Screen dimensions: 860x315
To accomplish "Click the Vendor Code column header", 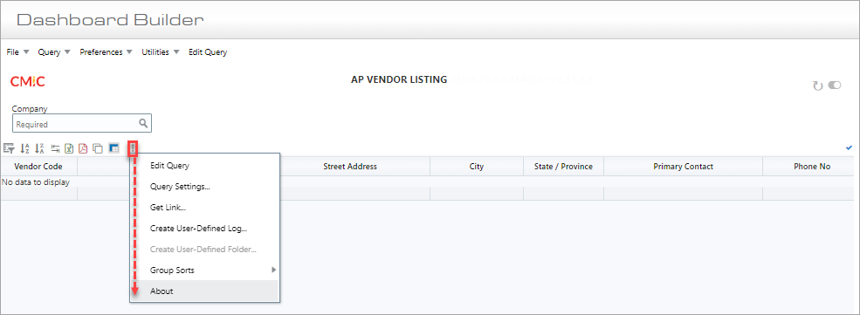I will pyautogui.click(x=38, y=166).
